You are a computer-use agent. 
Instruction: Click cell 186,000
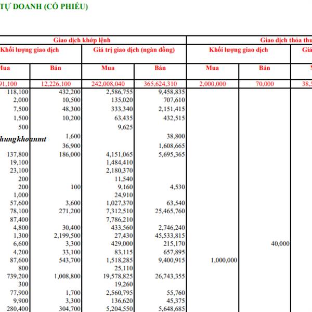(70, 154)
